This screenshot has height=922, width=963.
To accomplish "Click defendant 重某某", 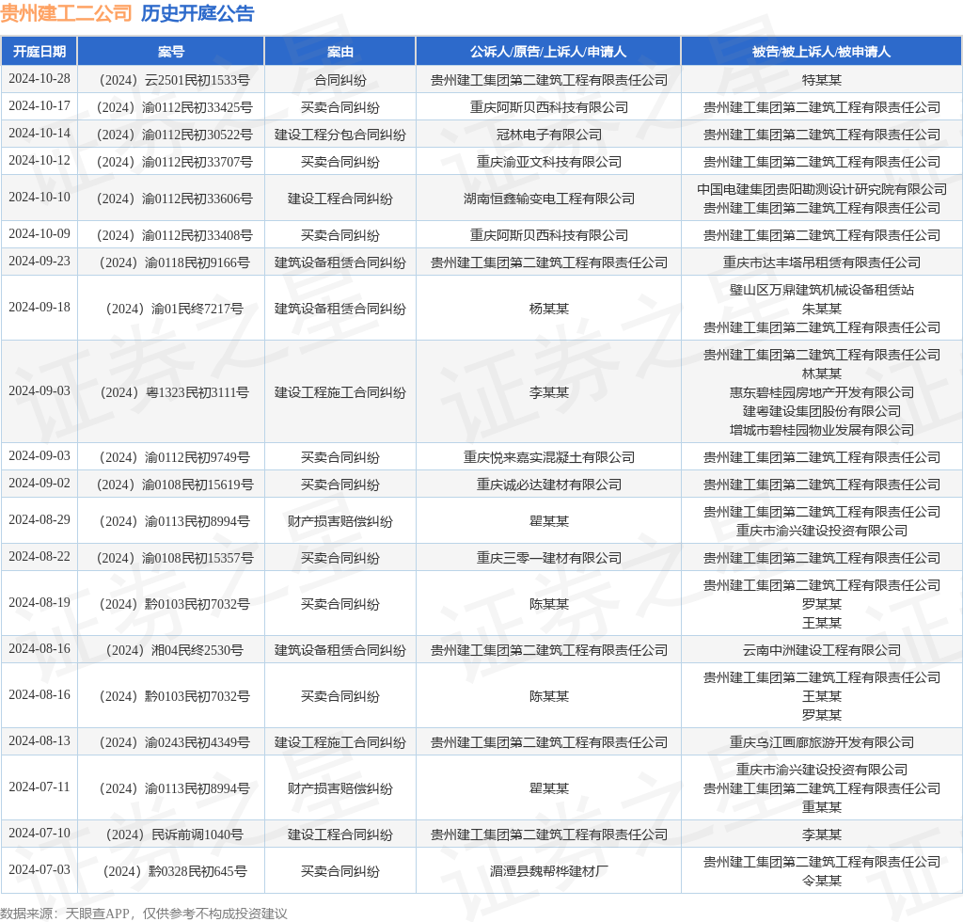I will 821,807.
